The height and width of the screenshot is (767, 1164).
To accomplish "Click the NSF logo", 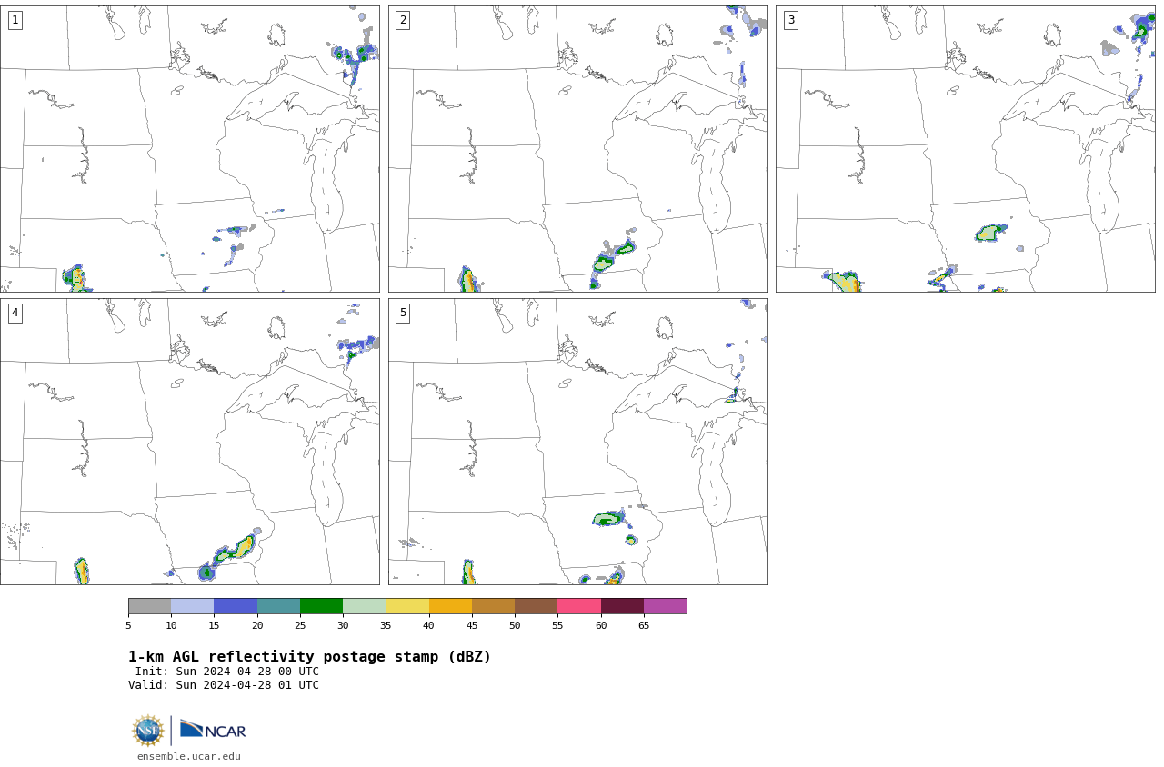I will (147, 731).
